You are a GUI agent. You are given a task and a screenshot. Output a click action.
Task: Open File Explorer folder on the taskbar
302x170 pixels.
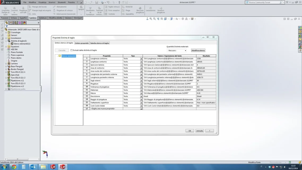(43, 167)
